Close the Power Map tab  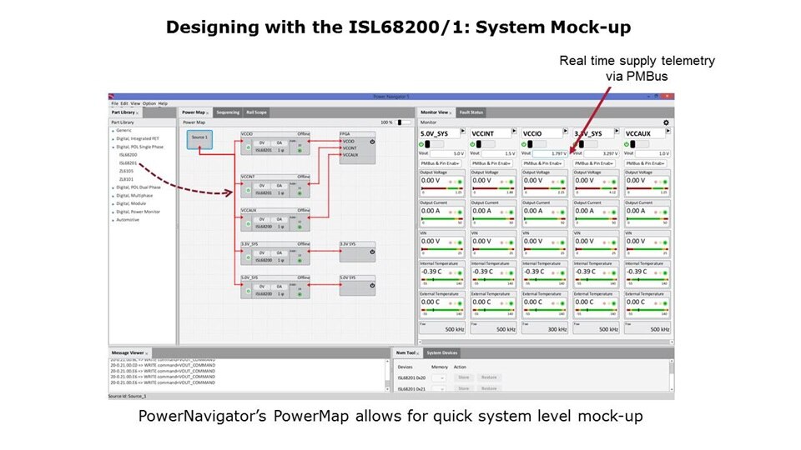[208, 112]
